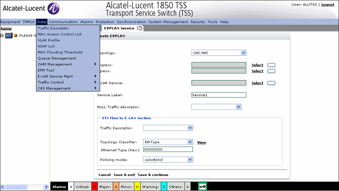Viewport: 339px width, 191px height.
Task: Click the orange Major alarm count box
Action: (116, 187)
